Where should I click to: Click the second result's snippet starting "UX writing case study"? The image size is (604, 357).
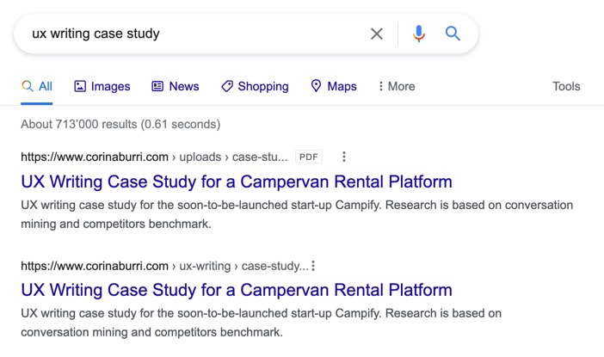(x=262, y=323)
